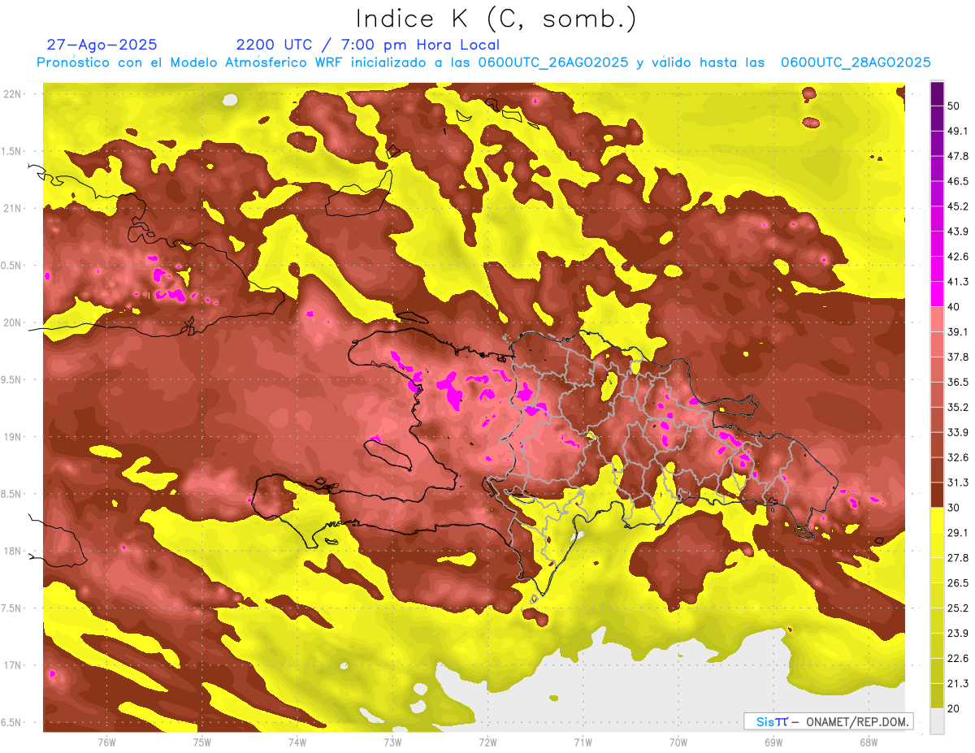Click the colorbar value 21.3
Image resolution: width=975 pixels, height=753 pixels.
coord(958,684)
